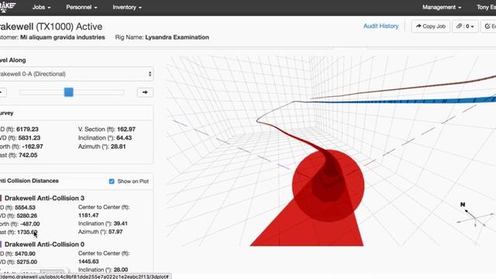Click the travel slider blue handle

tap(69, 92)
